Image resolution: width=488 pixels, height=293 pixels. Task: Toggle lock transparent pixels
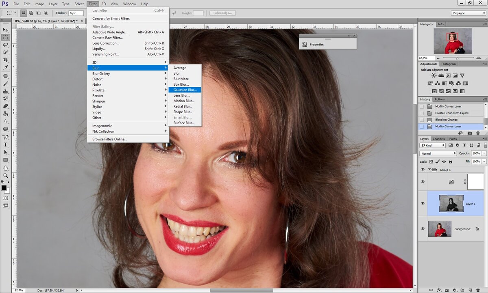click(431, 162)
